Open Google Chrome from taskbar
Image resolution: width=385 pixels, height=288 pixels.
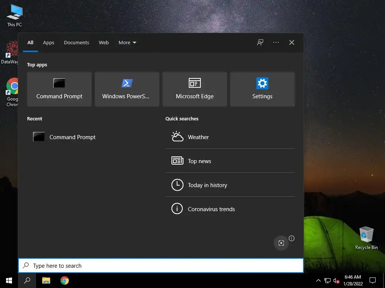[65, 280]
